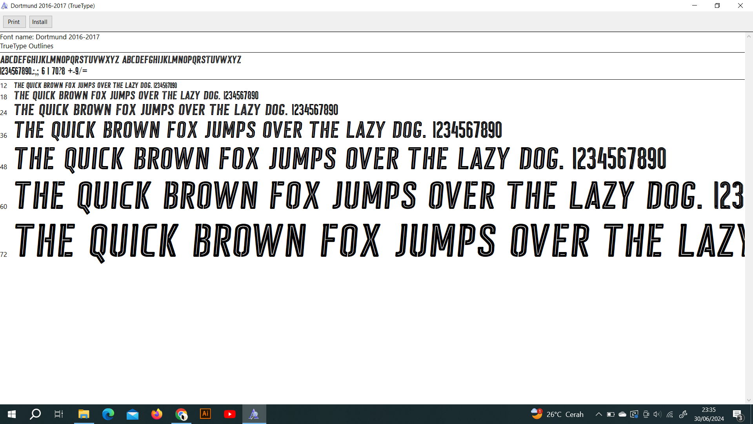Switch to Google Chrome in the taskbar

tap(181, 414)
